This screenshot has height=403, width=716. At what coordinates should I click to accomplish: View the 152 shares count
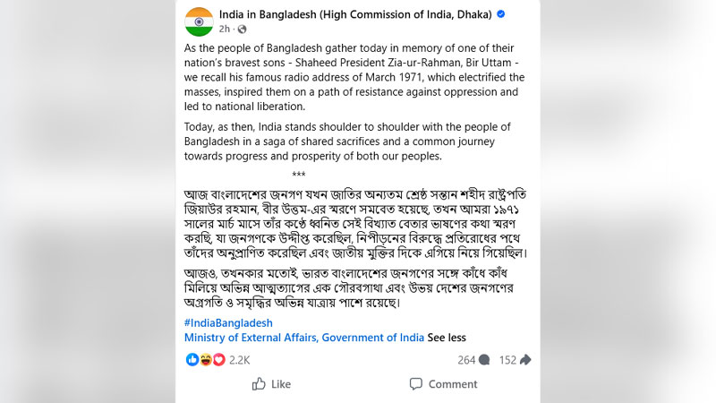[507, 360]
